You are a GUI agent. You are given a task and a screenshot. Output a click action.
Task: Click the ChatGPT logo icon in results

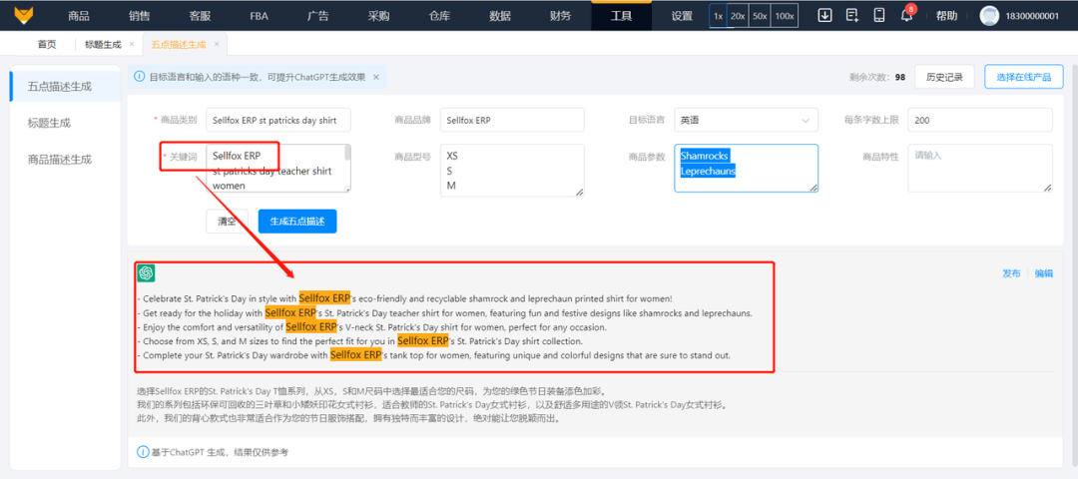point(146,272)
